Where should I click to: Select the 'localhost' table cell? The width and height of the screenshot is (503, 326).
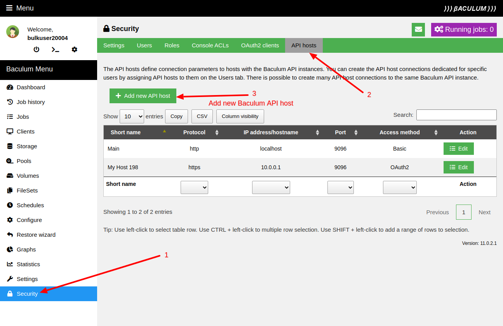click(x=271, y=149)
